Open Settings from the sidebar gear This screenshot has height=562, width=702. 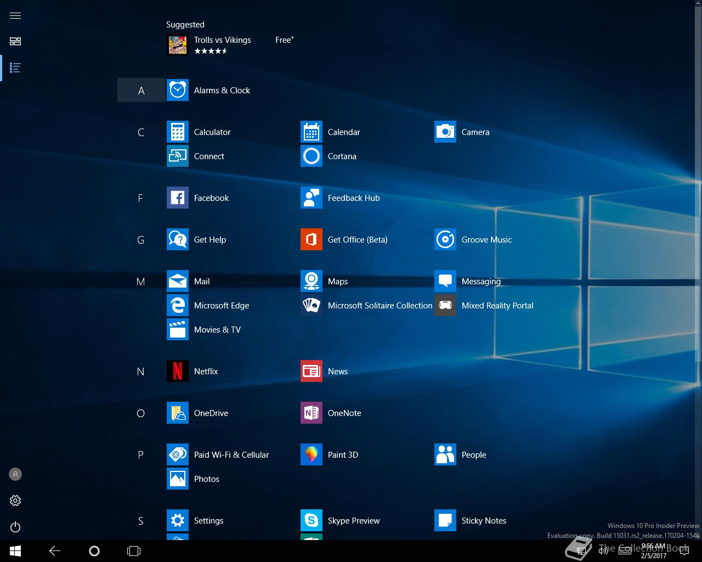tap(15, 501)
